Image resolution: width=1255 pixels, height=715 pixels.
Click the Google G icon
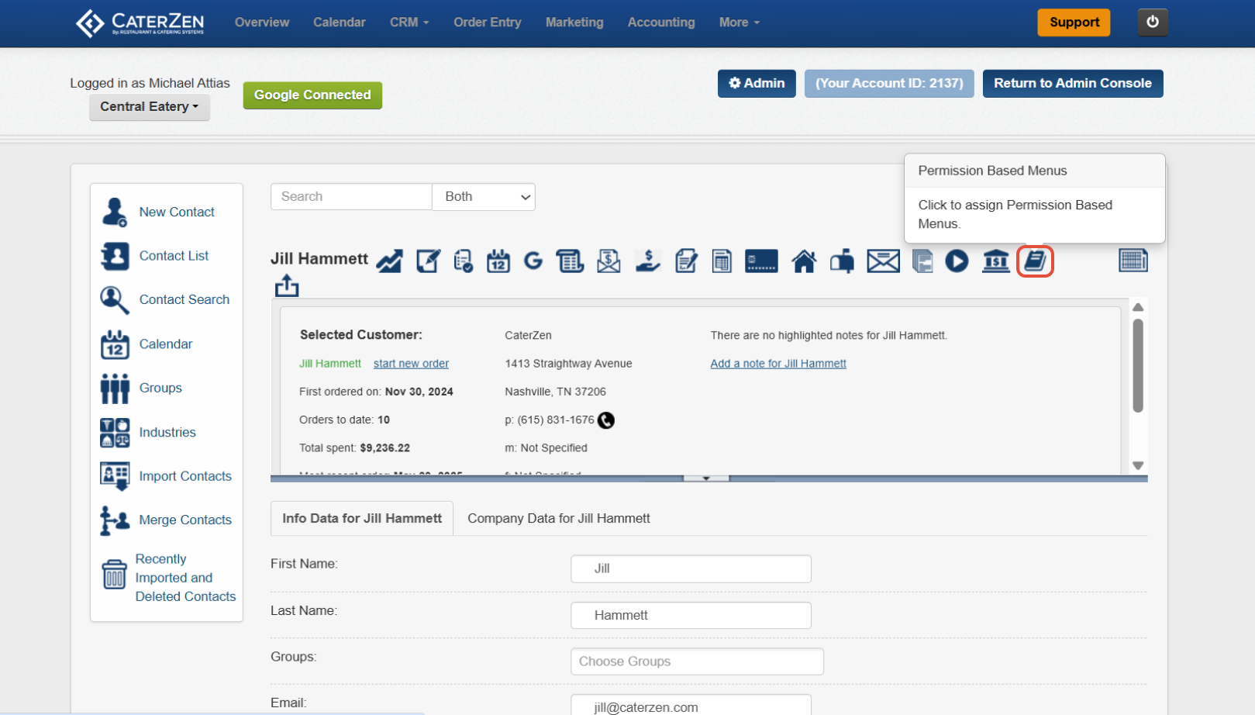(533, 261)
